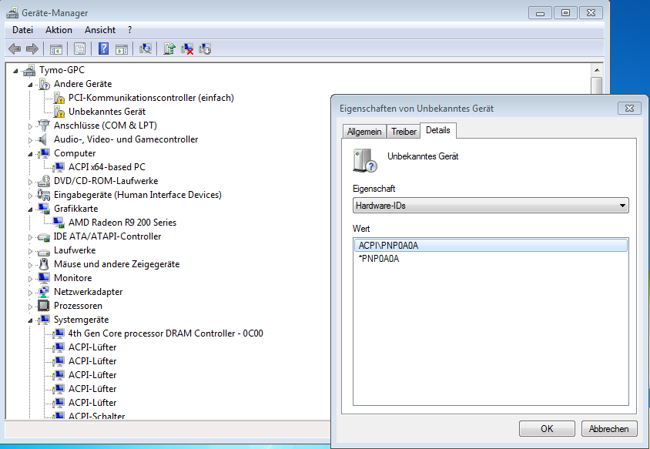This screenshot has width=650, height=449.
Task: Click the OK button
Action: pos(547,429)
